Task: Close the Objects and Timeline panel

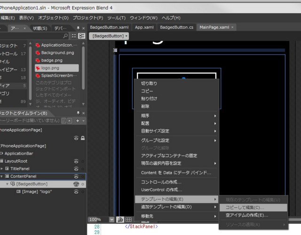Action: 83,113
